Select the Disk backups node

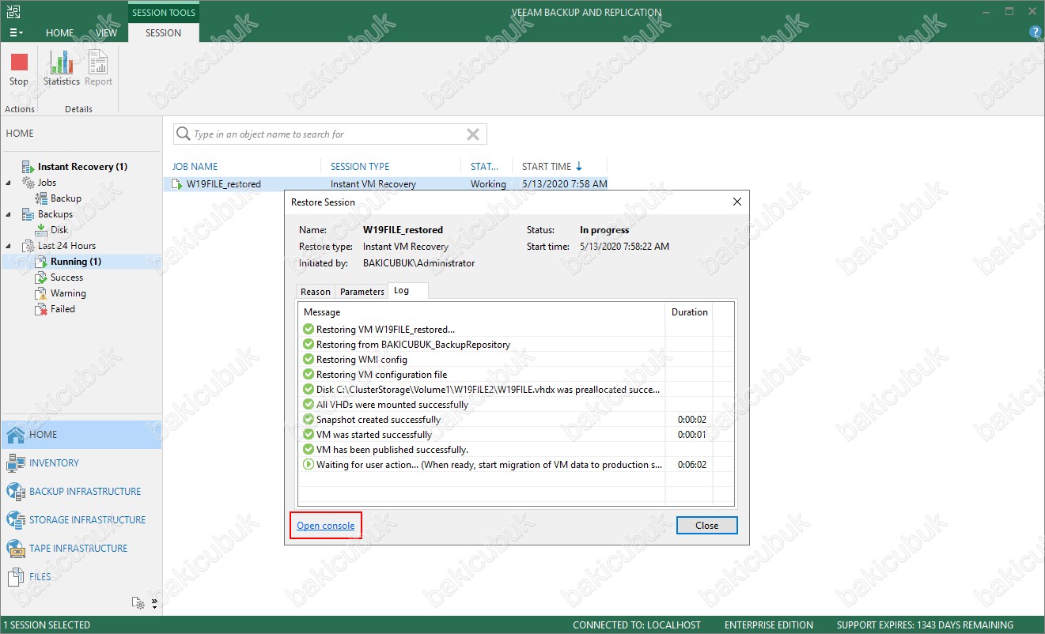(x=59, y=230)
